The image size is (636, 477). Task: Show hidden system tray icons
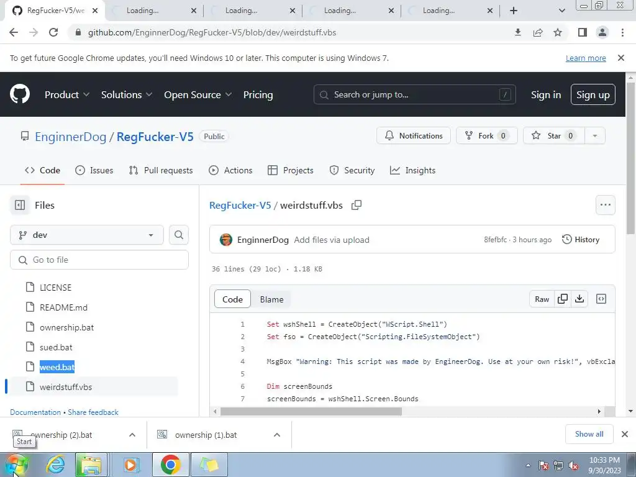click(528, 465)
